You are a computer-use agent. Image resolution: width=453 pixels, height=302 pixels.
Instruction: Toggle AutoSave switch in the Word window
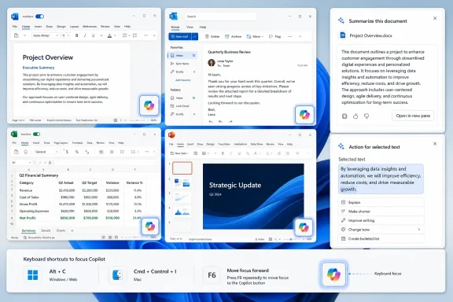(x=39, y=17)
